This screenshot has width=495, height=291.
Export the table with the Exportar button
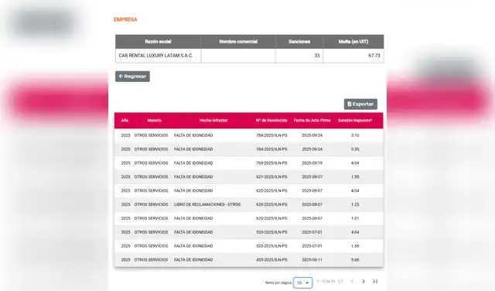(360, 104)
